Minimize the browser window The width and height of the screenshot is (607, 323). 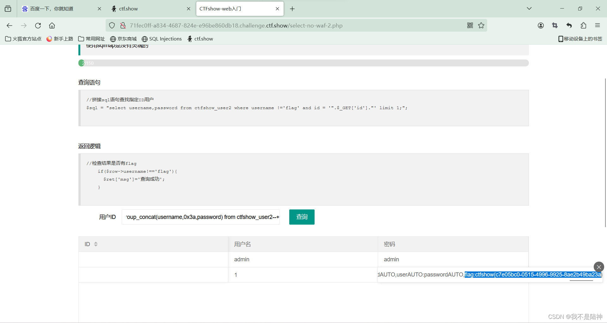[562, 9]
